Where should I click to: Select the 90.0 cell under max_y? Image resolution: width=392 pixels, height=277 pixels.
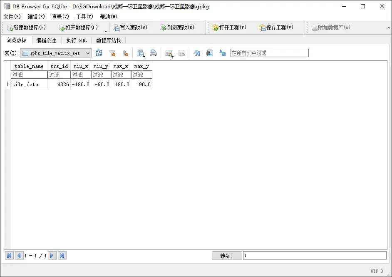pyautogui.click(x=141, y=84)
